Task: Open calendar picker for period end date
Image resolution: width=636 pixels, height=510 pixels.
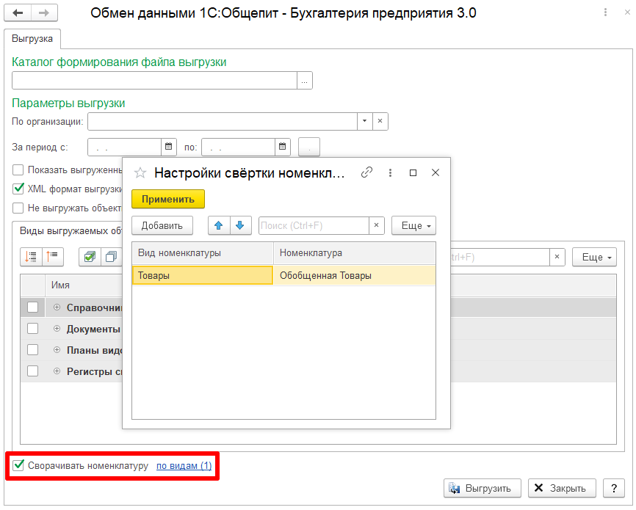Action: (x=283, y=147)
